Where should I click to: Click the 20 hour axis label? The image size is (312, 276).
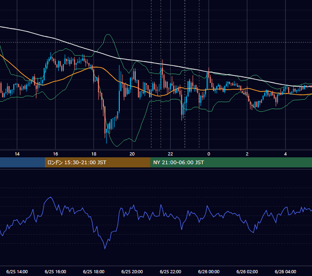point(132,154)
